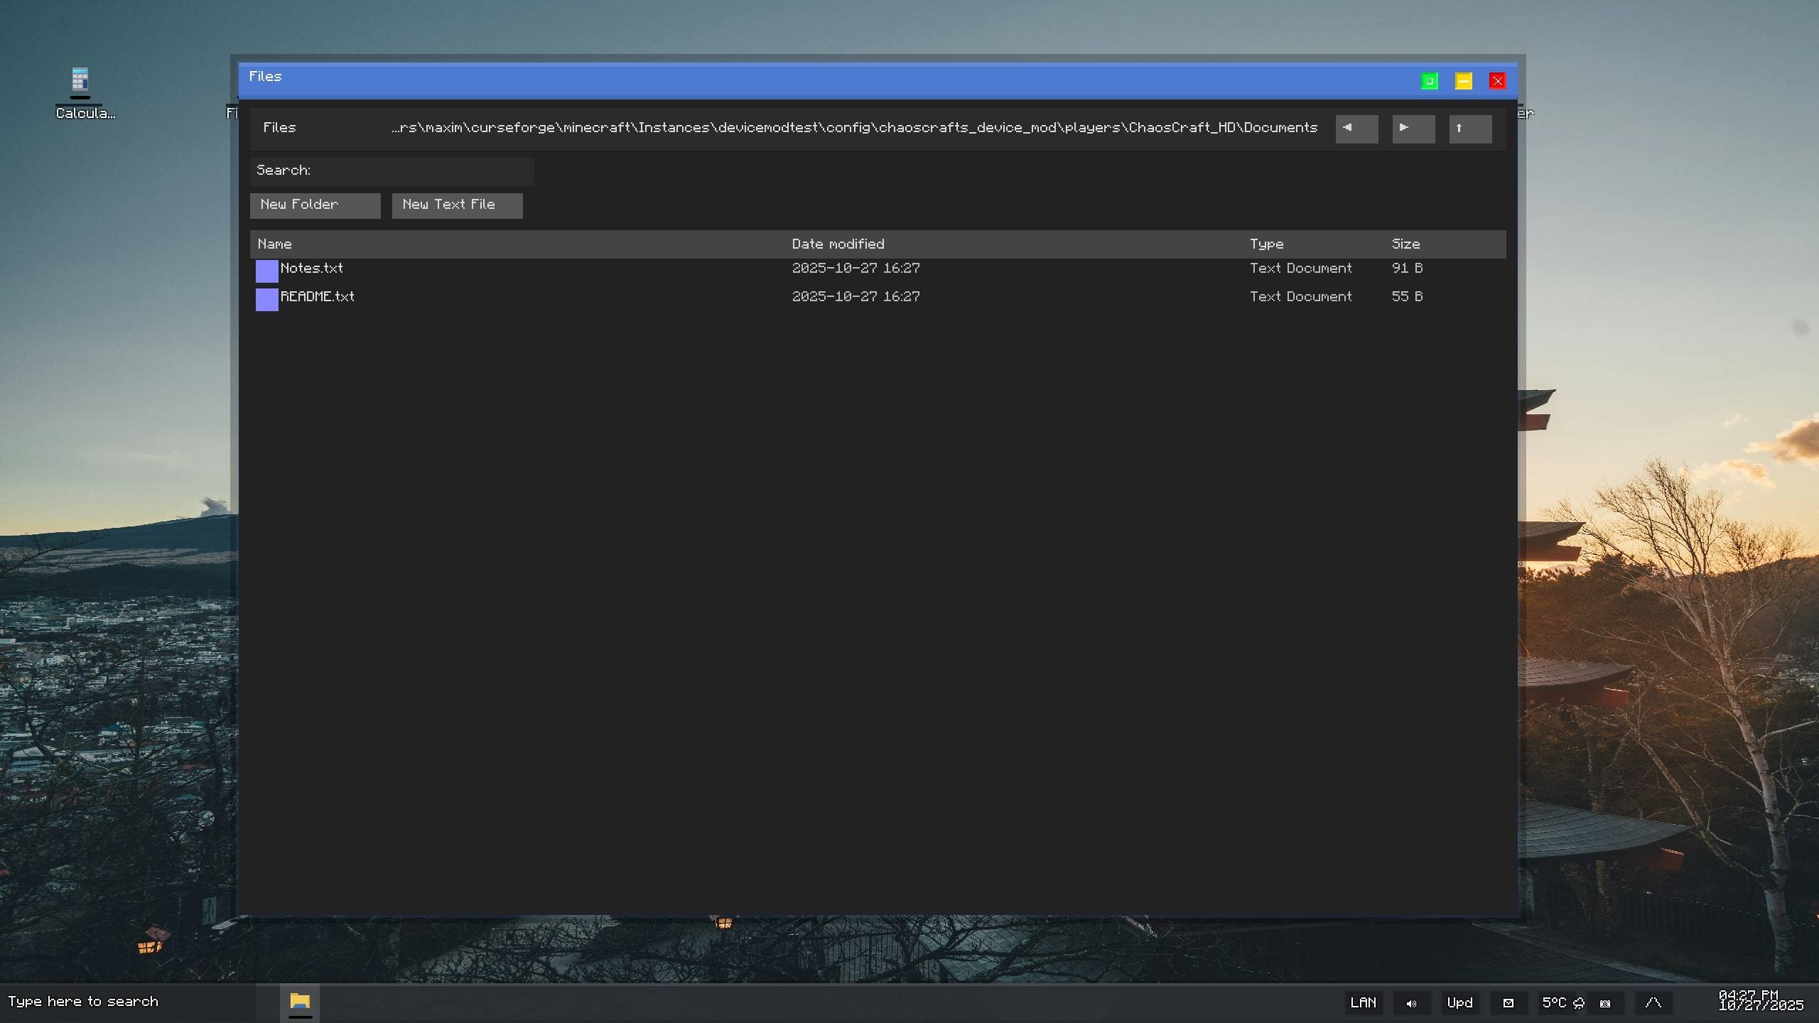
Task: Open the volume speaker tray icon
Action: tap(1411, 1003)
